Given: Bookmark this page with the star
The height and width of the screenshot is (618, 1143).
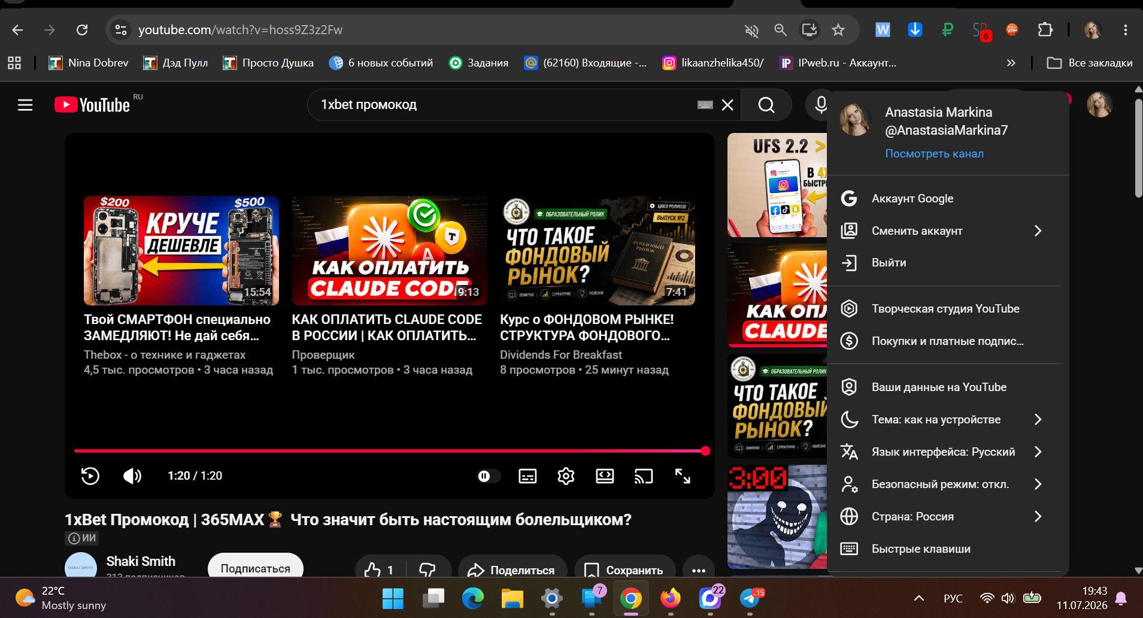Looking at the screenshot, I should click(838, 30).
